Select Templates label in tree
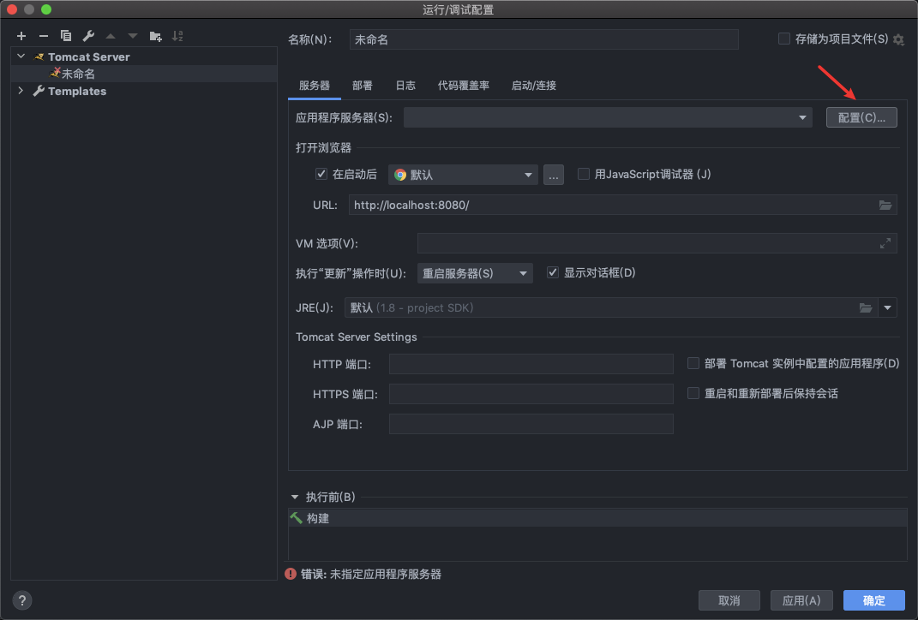 (x=77, y=92)
